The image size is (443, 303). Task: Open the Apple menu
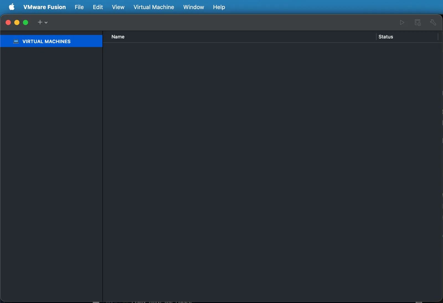12,7
